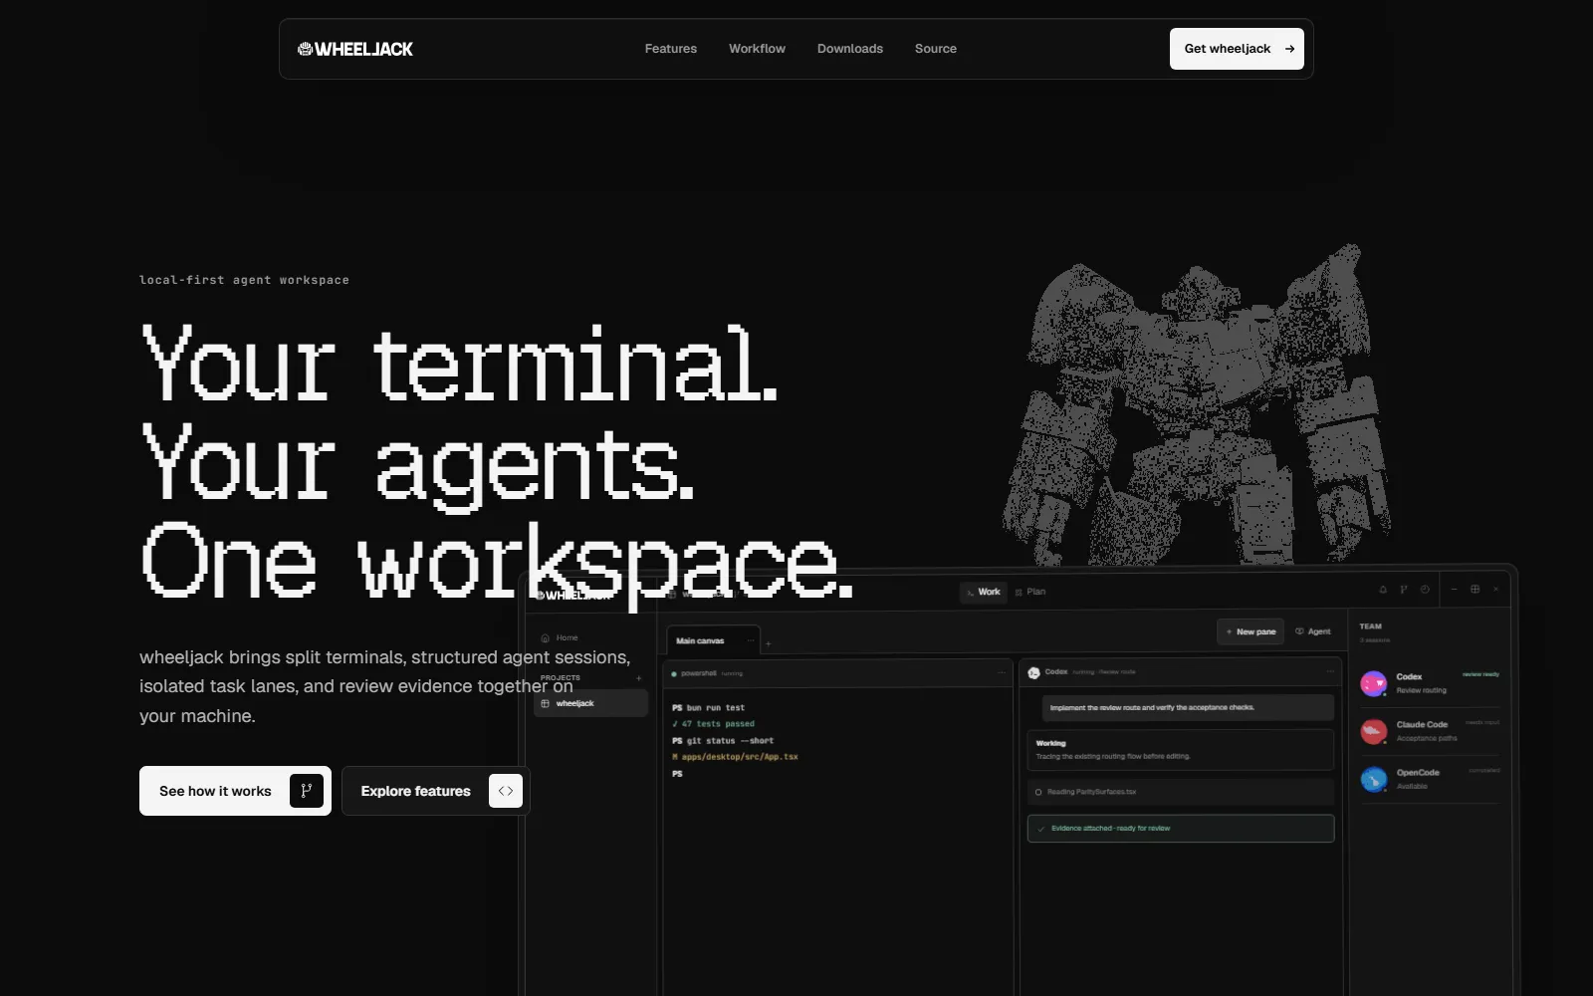Open the Codex pane ellipsis menu

tap(1330, 672)
